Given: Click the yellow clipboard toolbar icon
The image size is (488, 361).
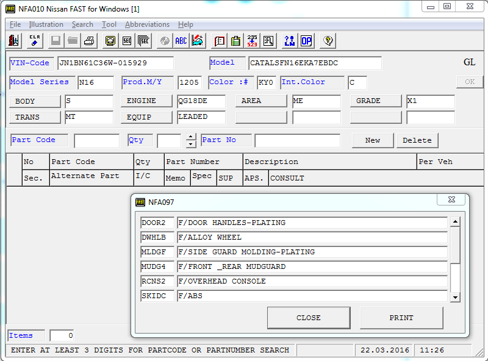Looking at the screenshot, I should pos(235,41).
